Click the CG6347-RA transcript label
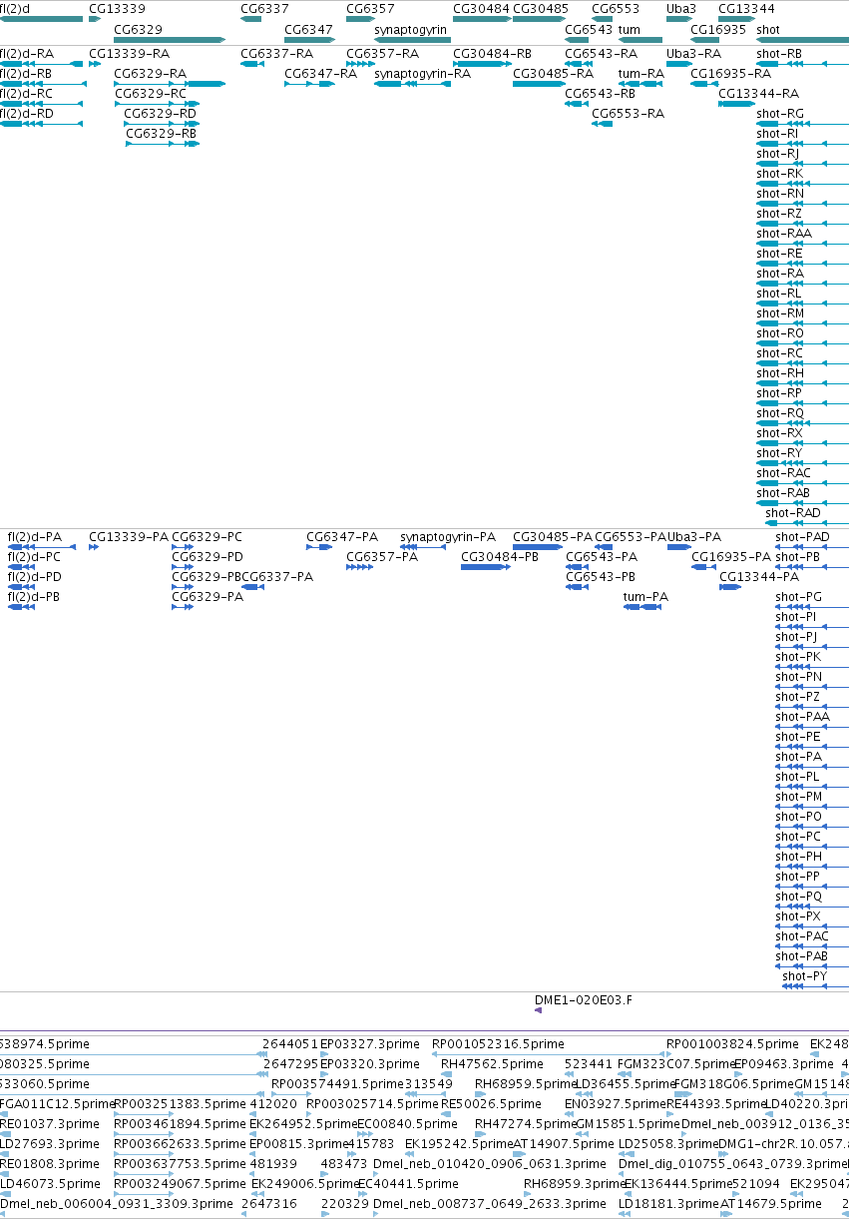 click(320, 73)
